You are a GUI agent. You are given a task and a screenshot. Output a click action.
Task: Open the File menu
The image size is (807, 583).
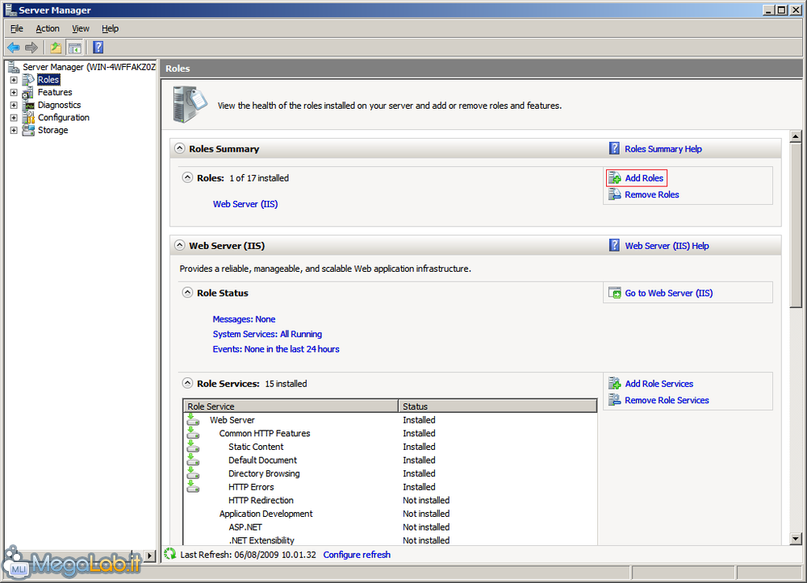[17, 28]
